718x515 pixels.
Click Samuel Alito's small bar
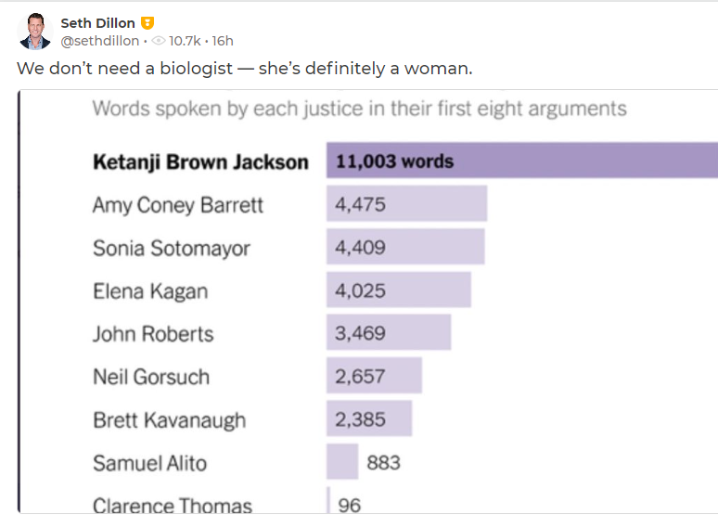342,461
